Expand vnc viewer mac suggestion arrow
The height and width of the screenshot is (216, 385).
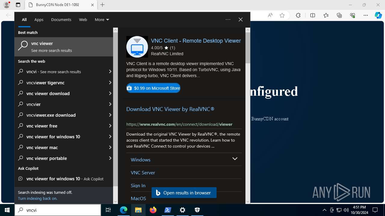110,147
